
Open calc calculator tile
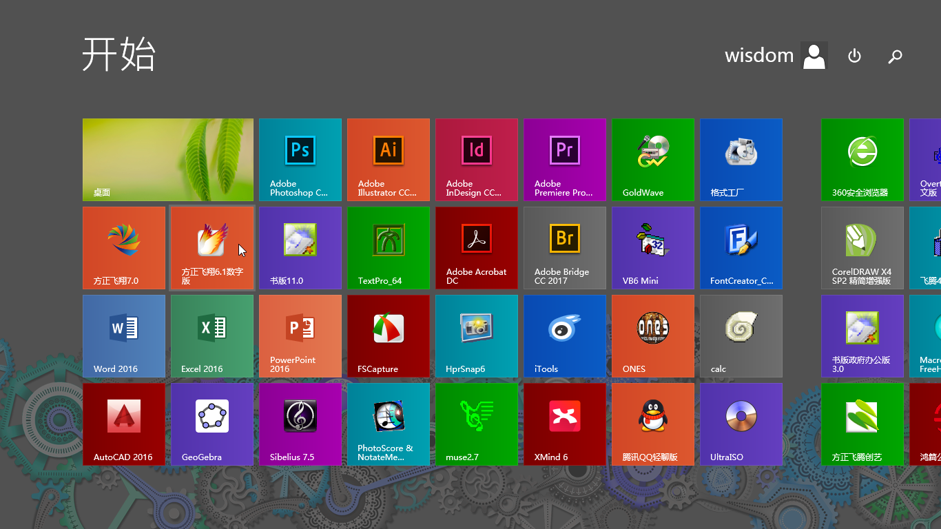(741, 336)
